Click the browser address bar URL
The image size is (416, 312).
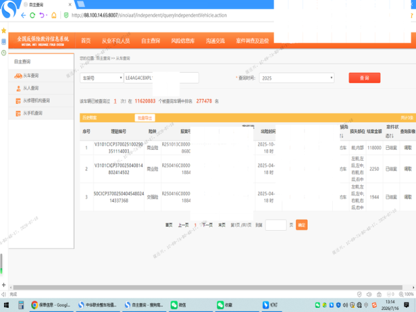click(149, 15)
